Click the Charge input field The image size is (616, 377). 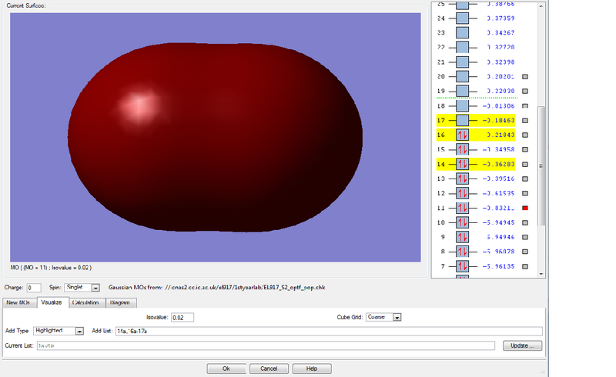coord(33,288)
